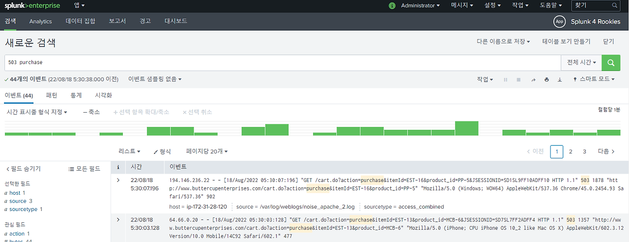Export results with the download icon
This screenshot has width=629, height=242.
pos(560,79)
